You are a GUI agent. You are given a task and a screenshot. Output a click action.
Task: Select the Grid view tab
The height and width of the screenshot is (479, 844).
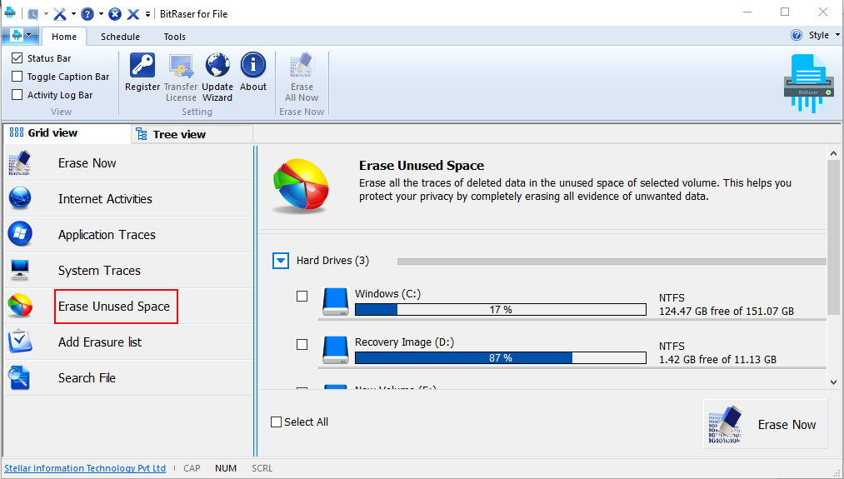[67, 133]
